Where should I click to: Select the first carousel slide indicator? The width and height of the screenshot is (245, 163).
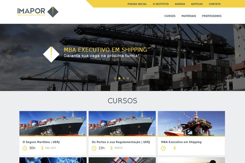click(115, 78)
